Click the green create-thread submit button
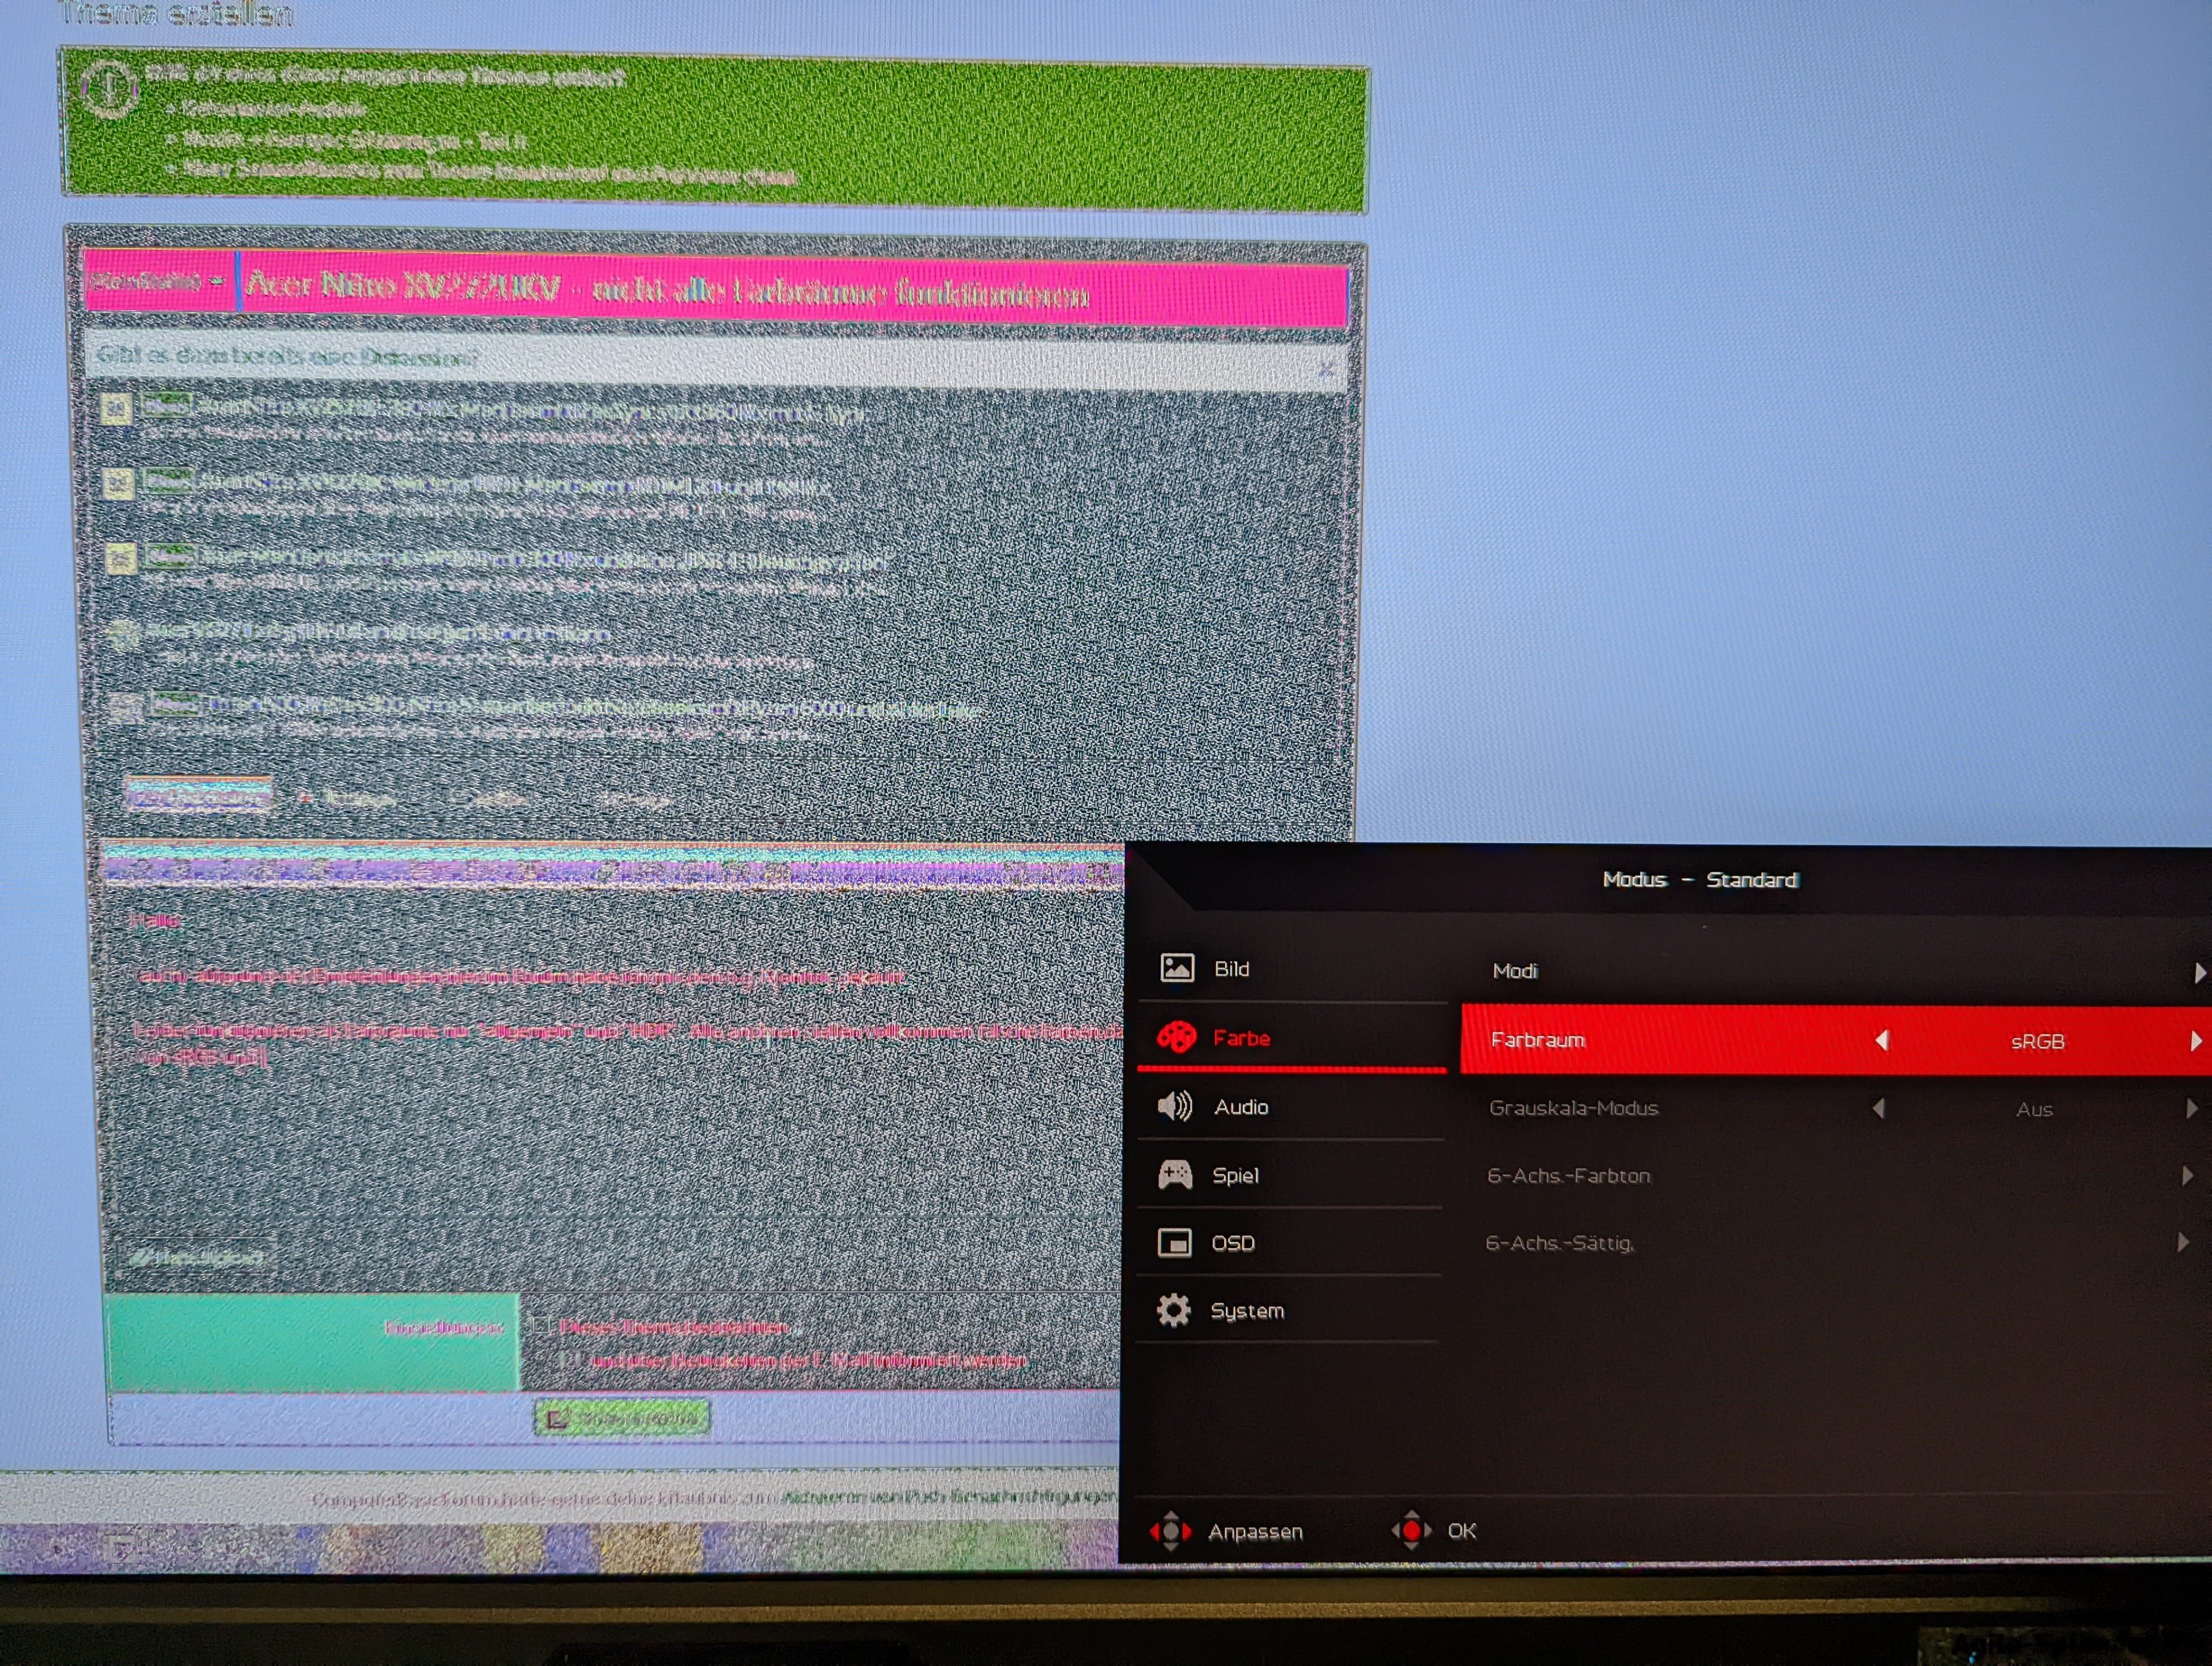 pos(622,1418)
